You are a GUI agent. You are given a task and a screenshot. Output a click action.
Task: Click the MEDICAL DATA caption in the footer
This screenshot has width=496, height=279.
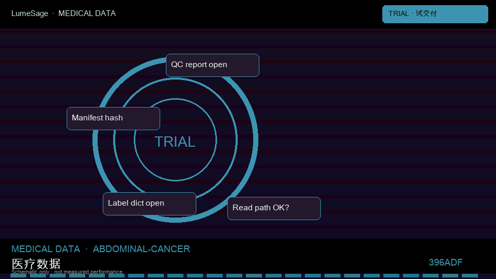[46, 249]
